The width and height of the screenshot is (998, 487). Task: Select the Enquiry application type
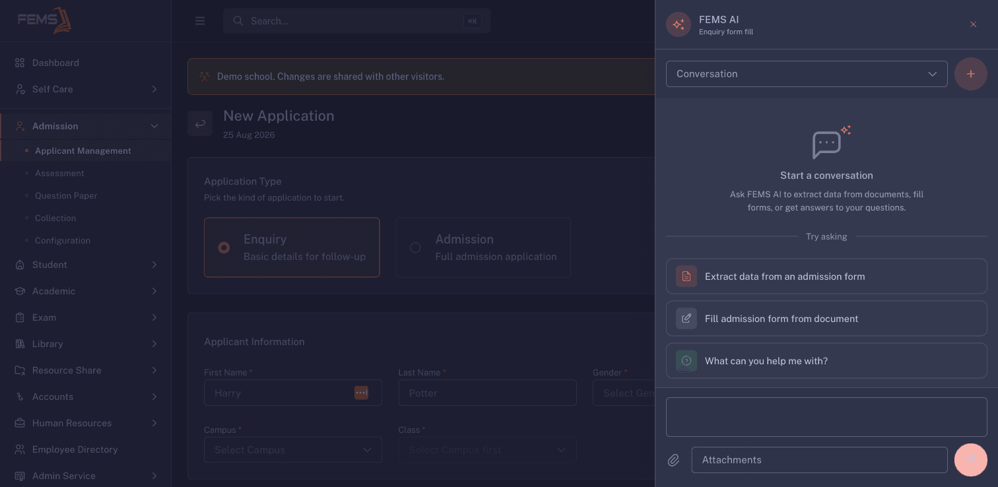(292, 247)
